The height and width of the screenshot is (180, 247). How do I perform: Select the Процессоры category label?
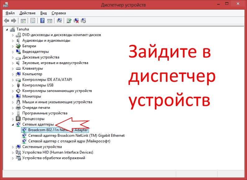33,119
